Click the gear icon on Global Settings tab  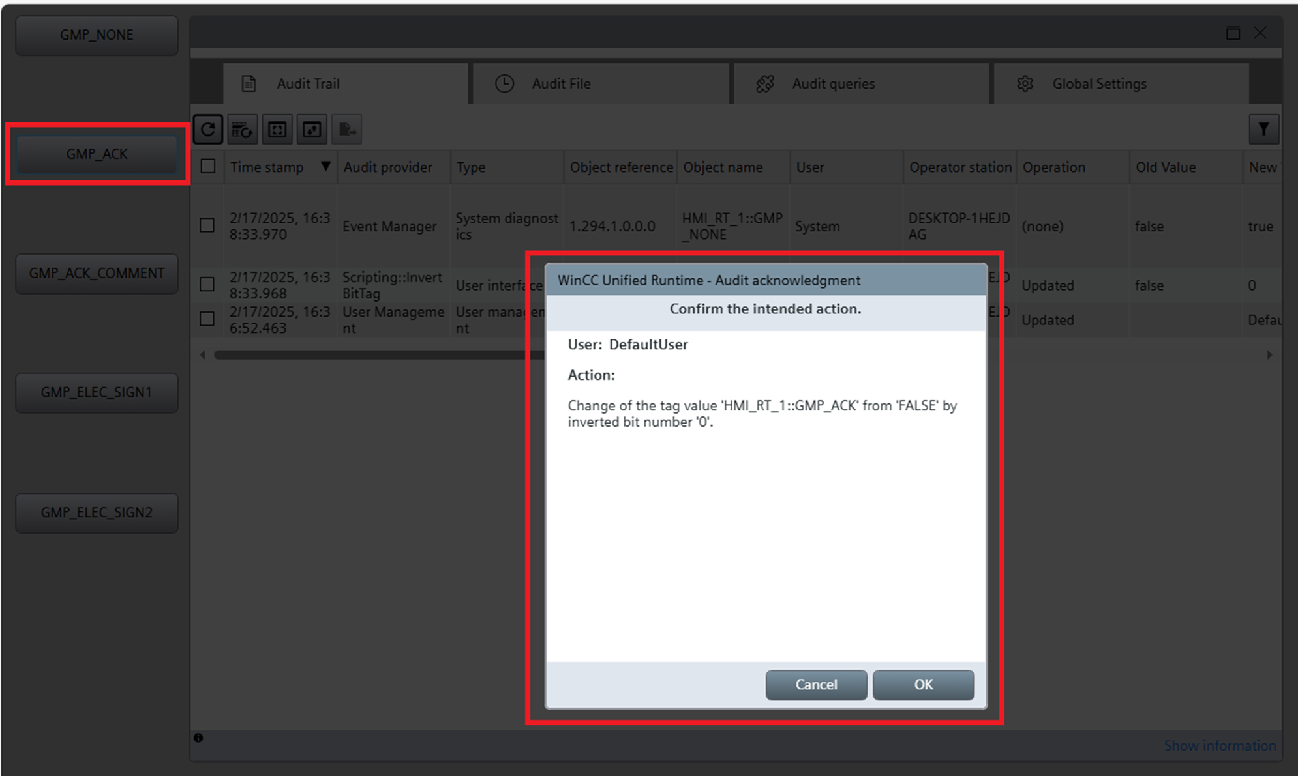tap(1025, 83)
